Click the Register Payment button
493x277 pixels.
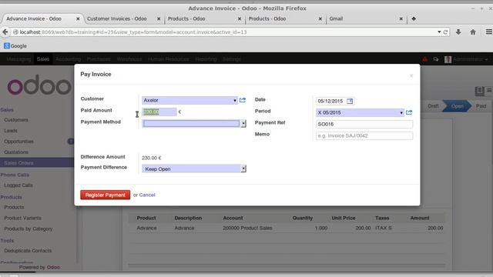coord(106,195)
